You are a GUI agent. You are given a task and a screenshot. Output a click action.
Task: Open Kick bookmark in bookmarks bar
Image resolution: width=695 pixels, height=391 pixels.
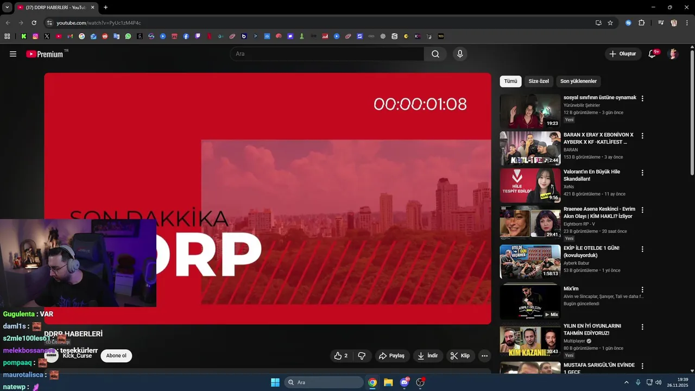click(x=24, y=36)
